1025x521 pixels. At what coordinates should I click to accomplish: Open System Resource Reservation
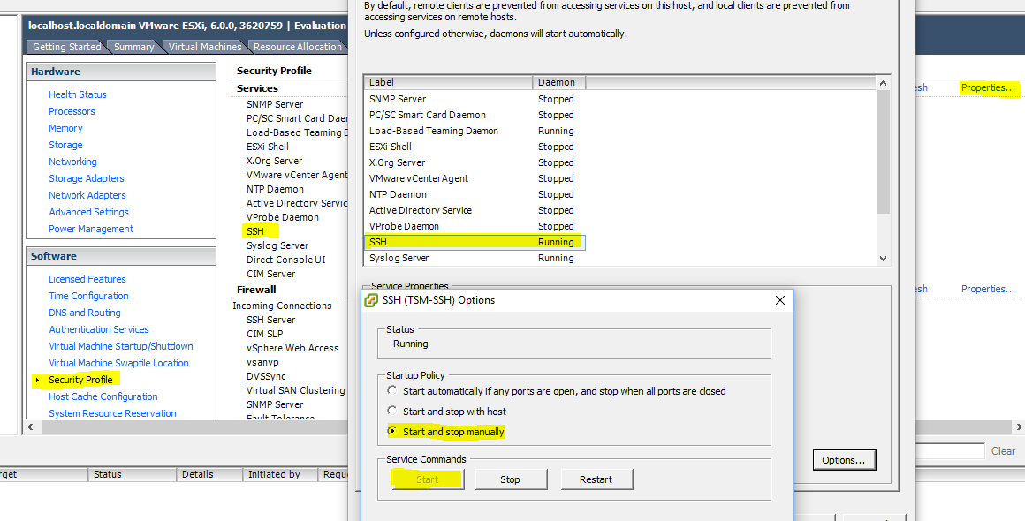112,413
